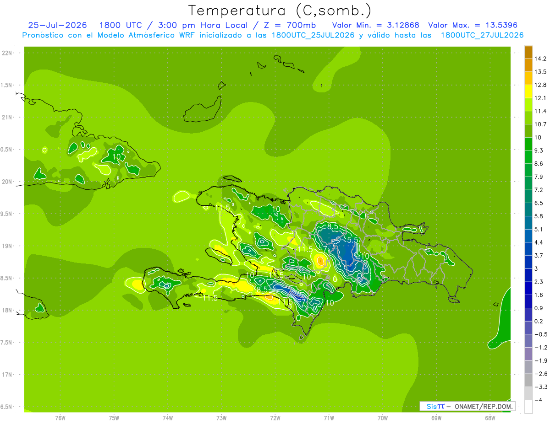Click the "70W" longitude axis label
The height and width of the screenshot is (424, 550).
[x=383, y=418]
